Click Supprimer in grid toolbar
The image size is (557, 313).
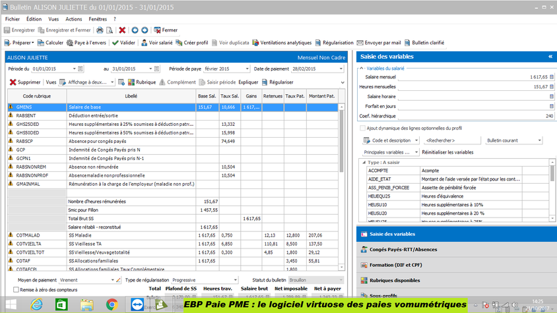pyautogui.click(x=25, y=82)
